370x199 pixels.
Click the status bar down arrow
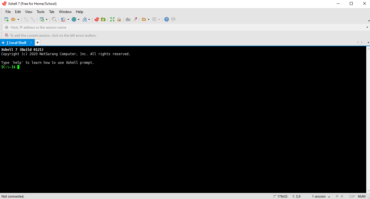pyautogui.click(x=342, y=196)
